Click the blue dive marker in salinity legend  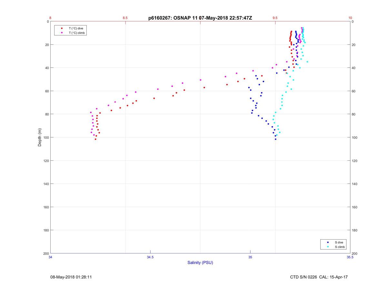point(328,242)
